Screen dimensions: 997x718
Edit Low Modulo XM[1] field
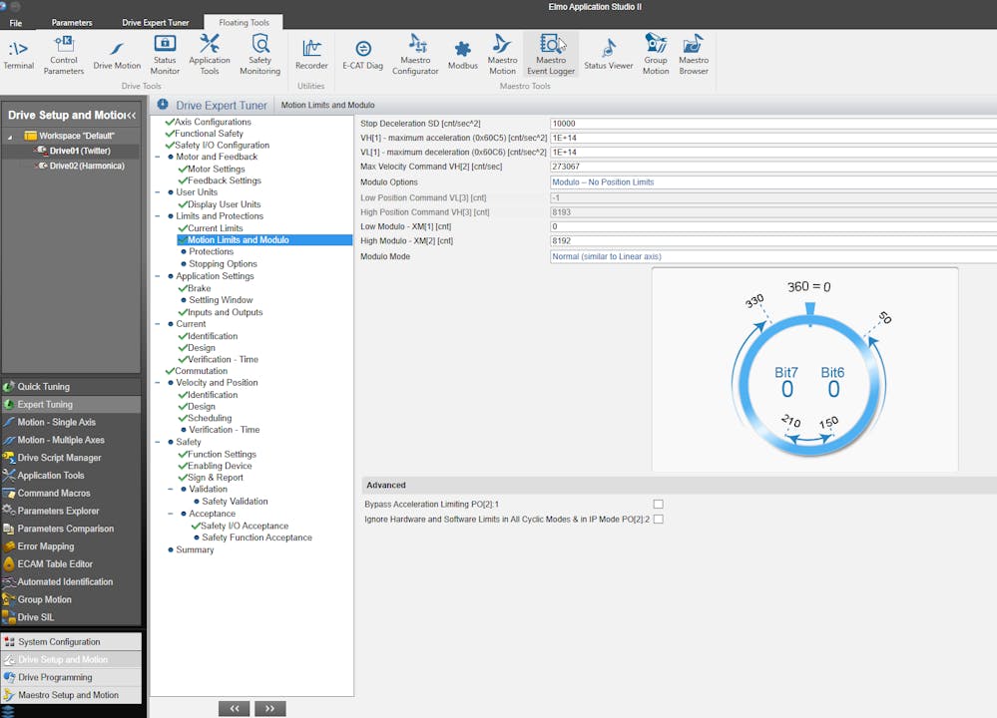tap(773, 226)
